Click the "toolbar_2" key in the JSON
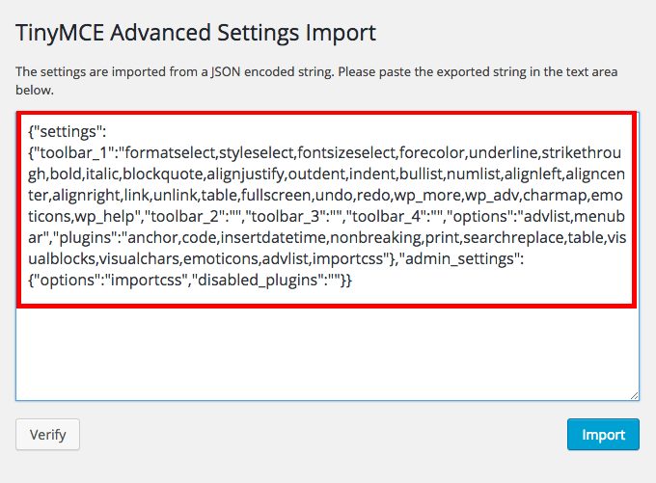Screen dimensions: 656x483 pos(187,216)
